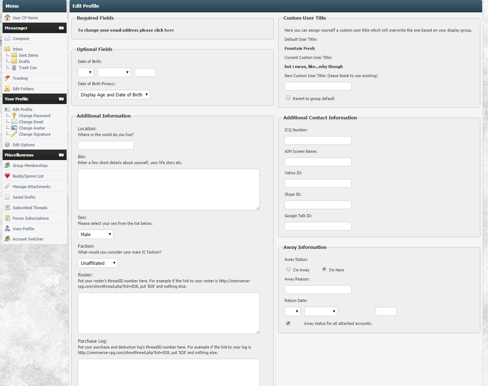Click the Group Memberships people icon

(7, 165)
